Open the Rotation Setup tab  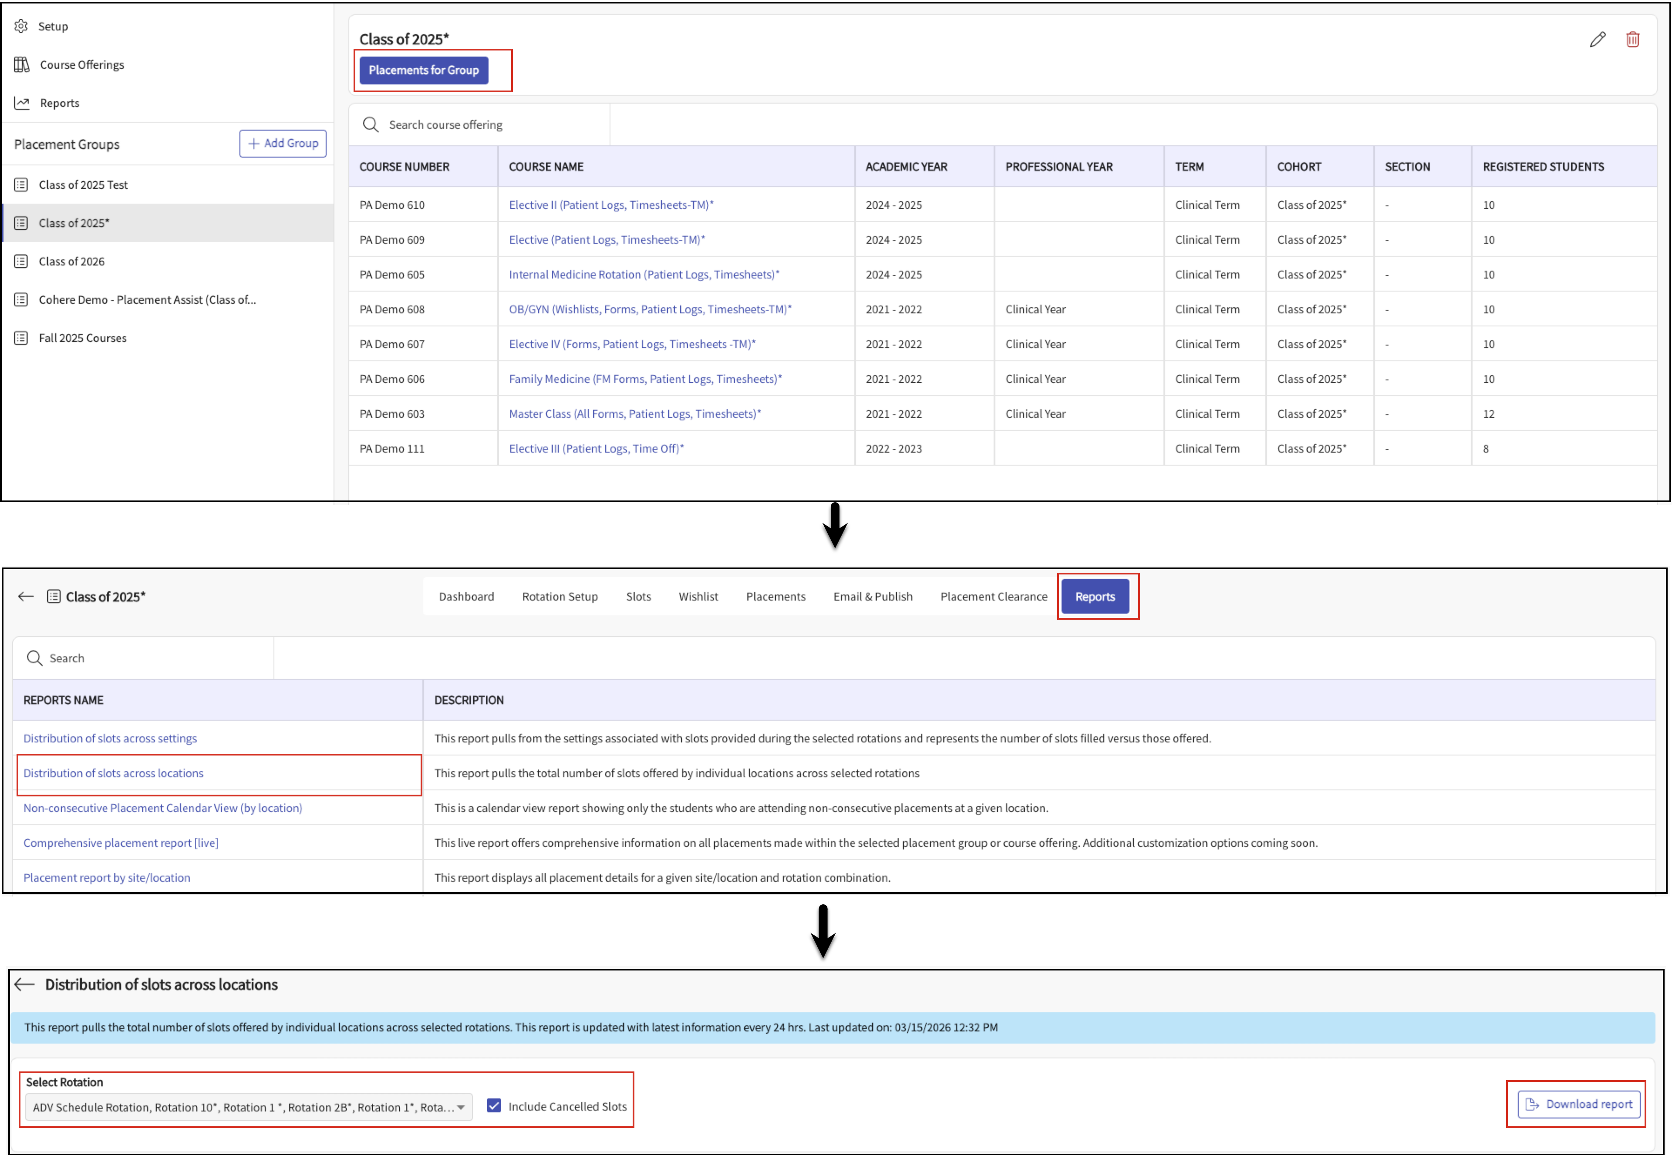tap(560, 596)
